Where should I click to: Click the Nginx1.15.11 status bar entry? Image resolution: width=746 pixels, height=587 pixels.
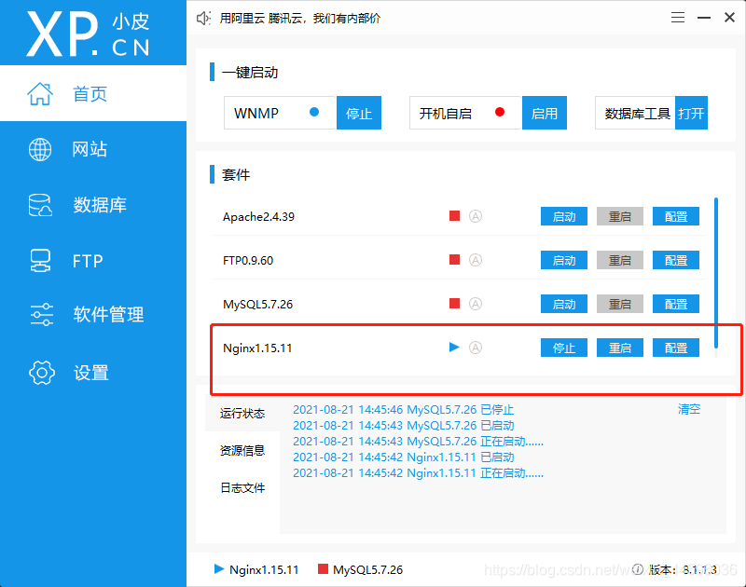pos(256,569)
